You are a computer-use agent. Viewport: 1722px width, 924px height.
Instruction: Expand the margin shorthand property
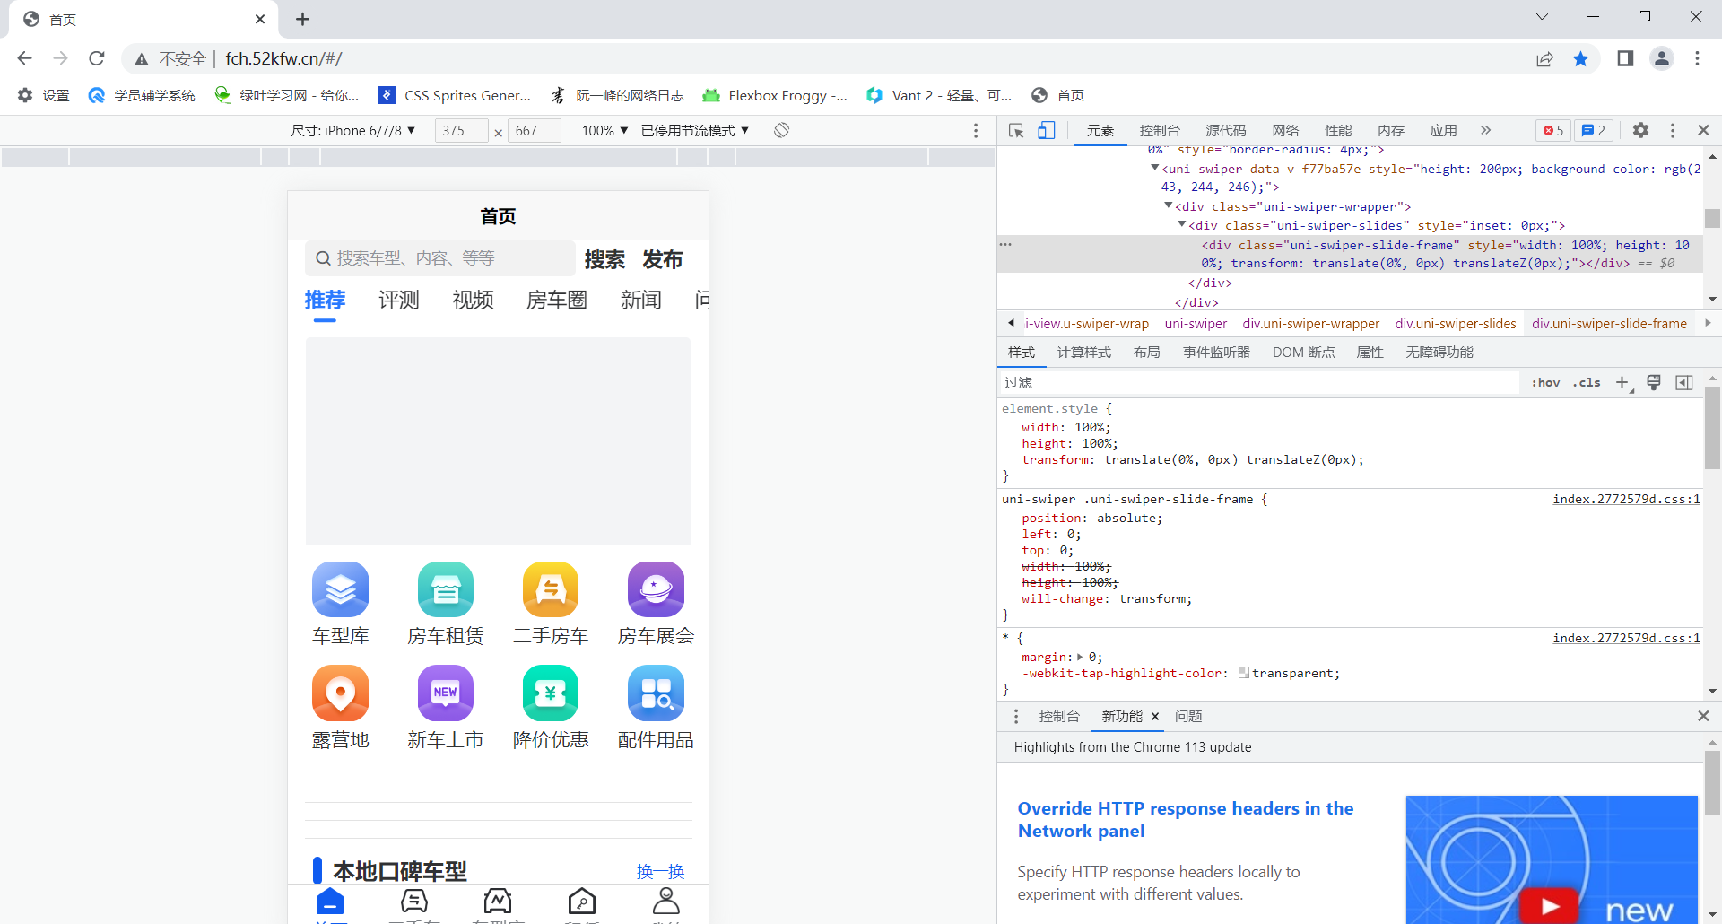[x=1080, y=658]
